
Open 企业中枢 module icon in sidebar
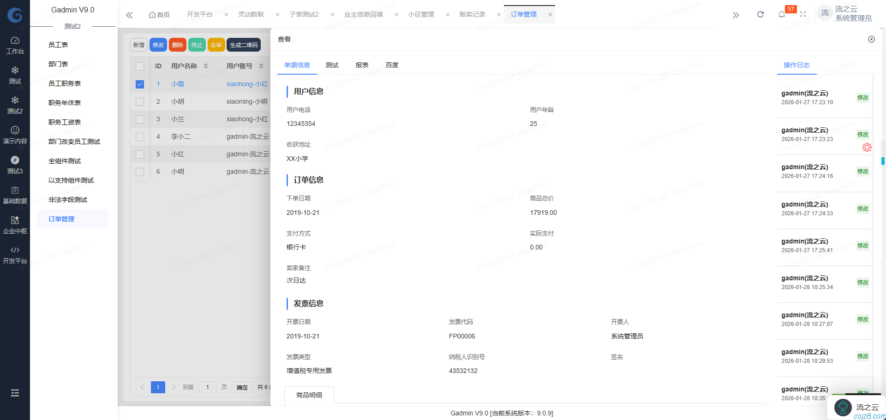15,224
